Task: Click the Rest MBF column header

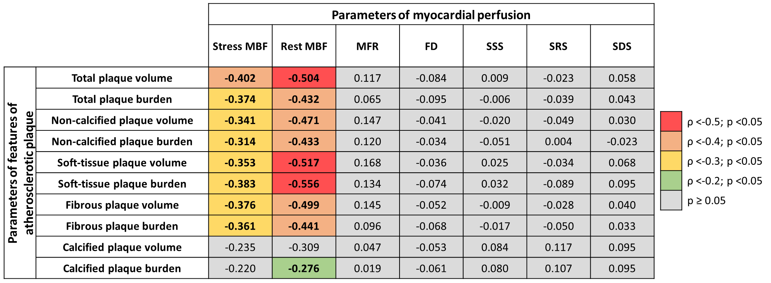Action: pyautogui.click(x=304, y=46)
